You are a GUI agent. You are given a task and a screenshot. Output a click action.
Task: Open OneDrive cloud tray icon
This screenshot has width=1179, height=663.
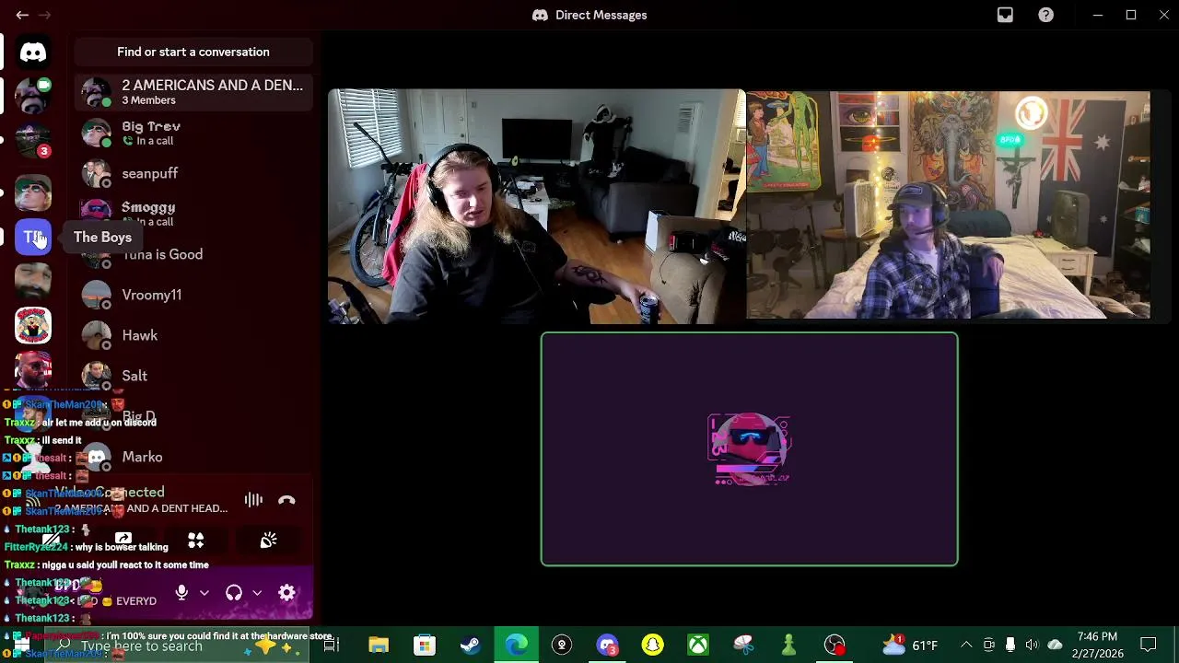tap(1055, 645)
